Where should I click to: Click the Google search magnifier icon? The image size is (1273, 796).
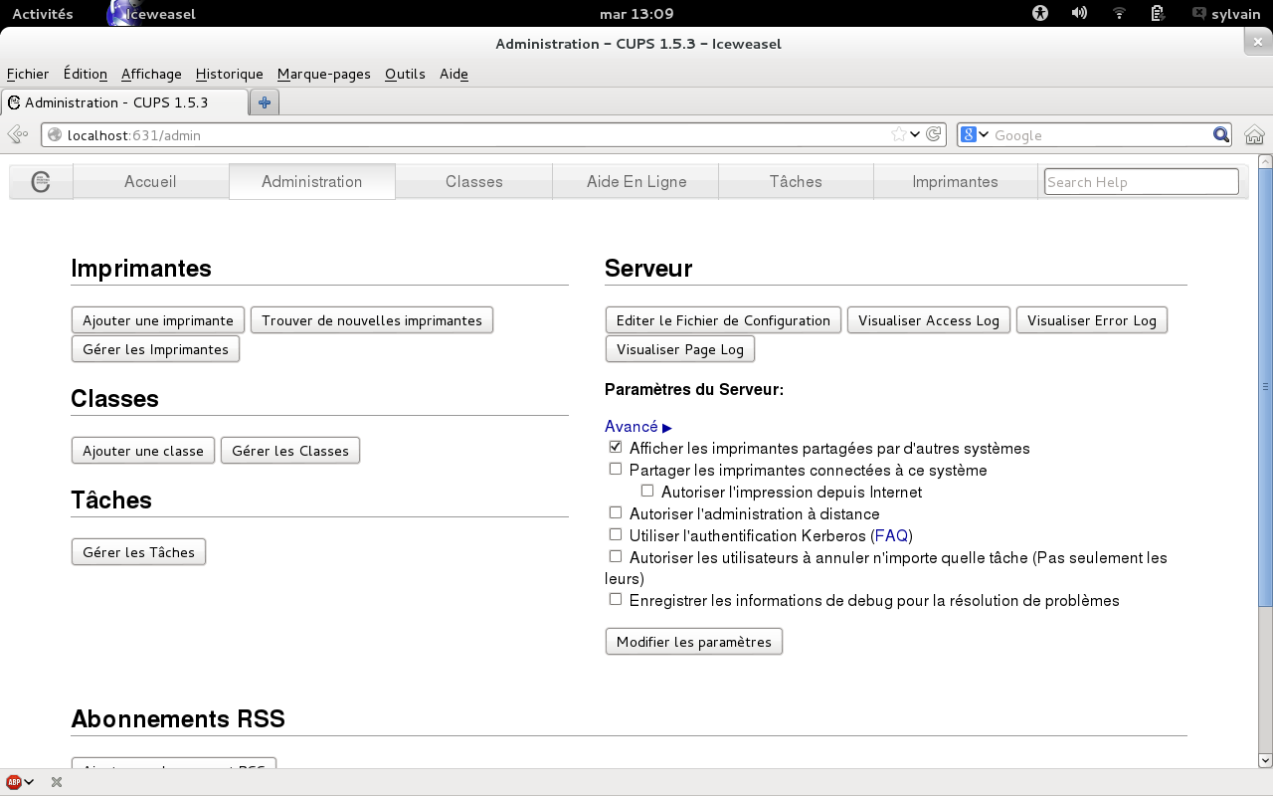pyautogui.click(x=1221, y=135)
